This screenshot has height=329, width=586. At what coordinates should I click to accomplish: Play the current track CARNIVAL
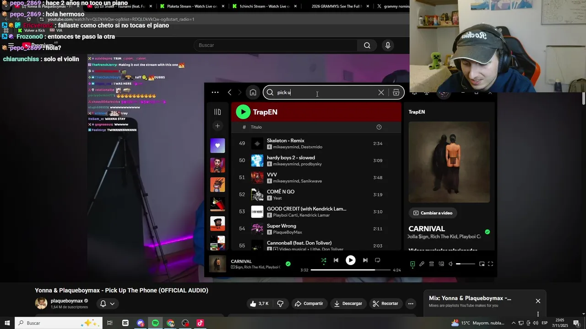point(350,260)
